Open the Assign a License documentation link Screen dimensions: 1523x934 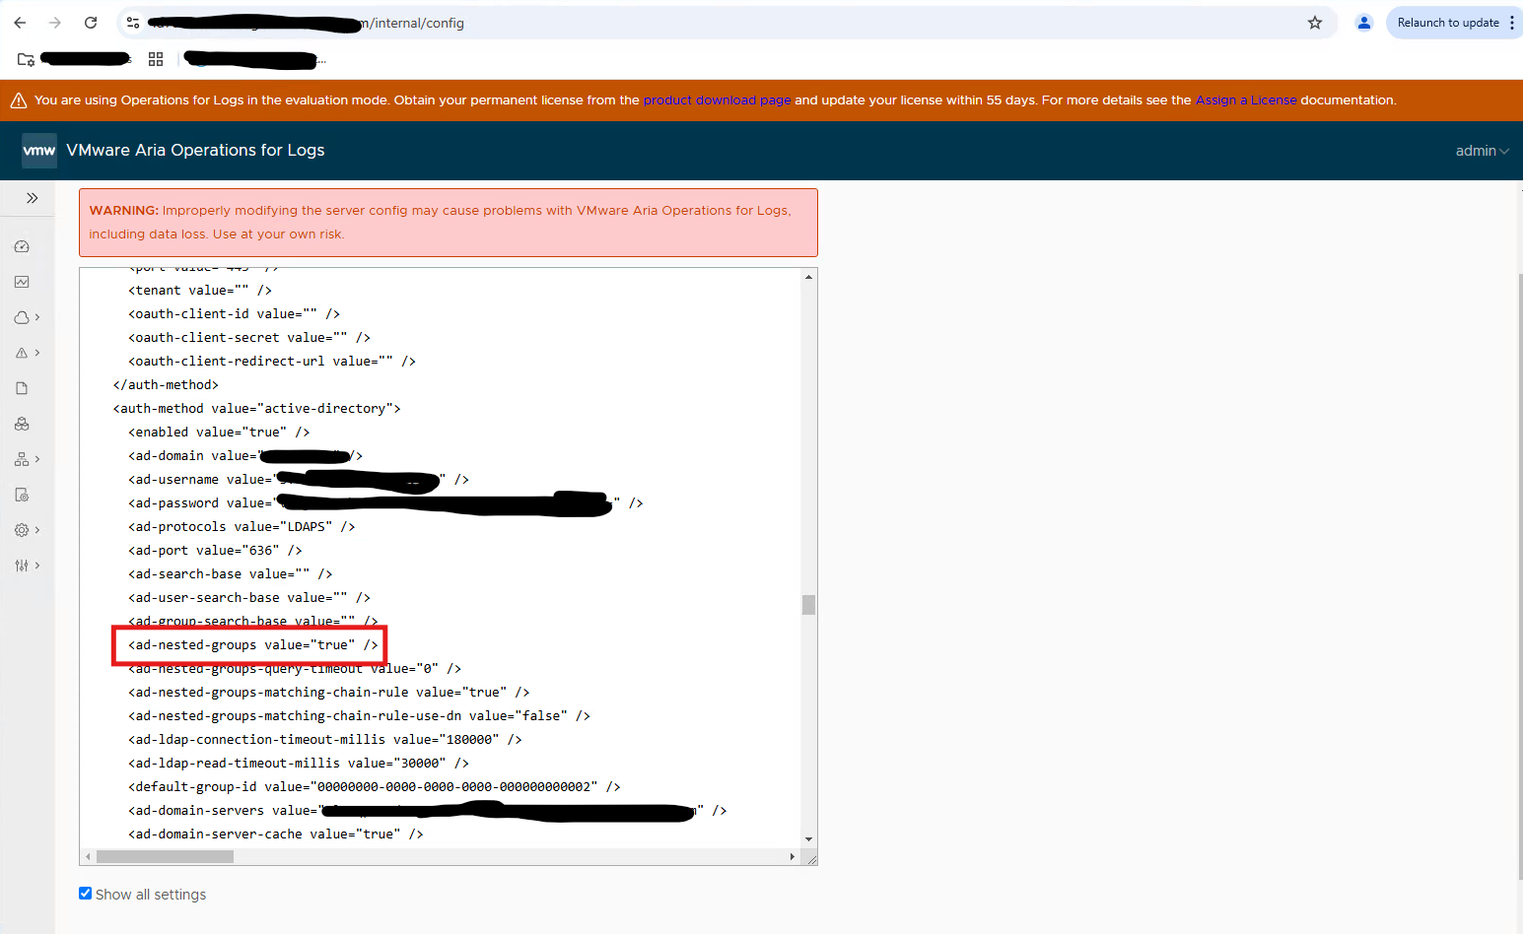pos(1245,100)
